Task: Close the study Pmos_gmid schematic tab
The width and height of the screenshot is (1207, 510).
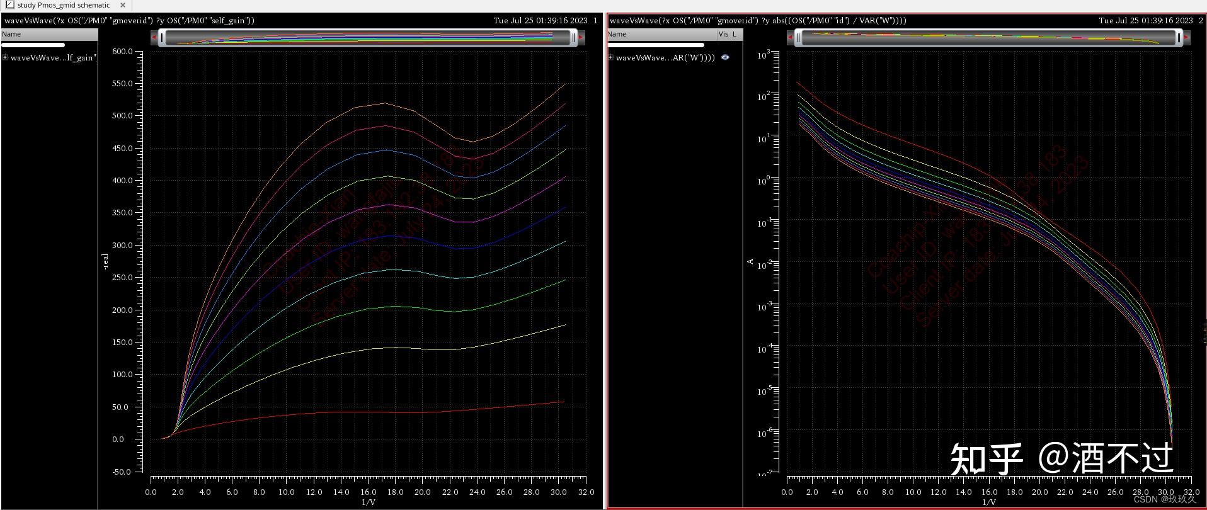Action: (123, 5)
